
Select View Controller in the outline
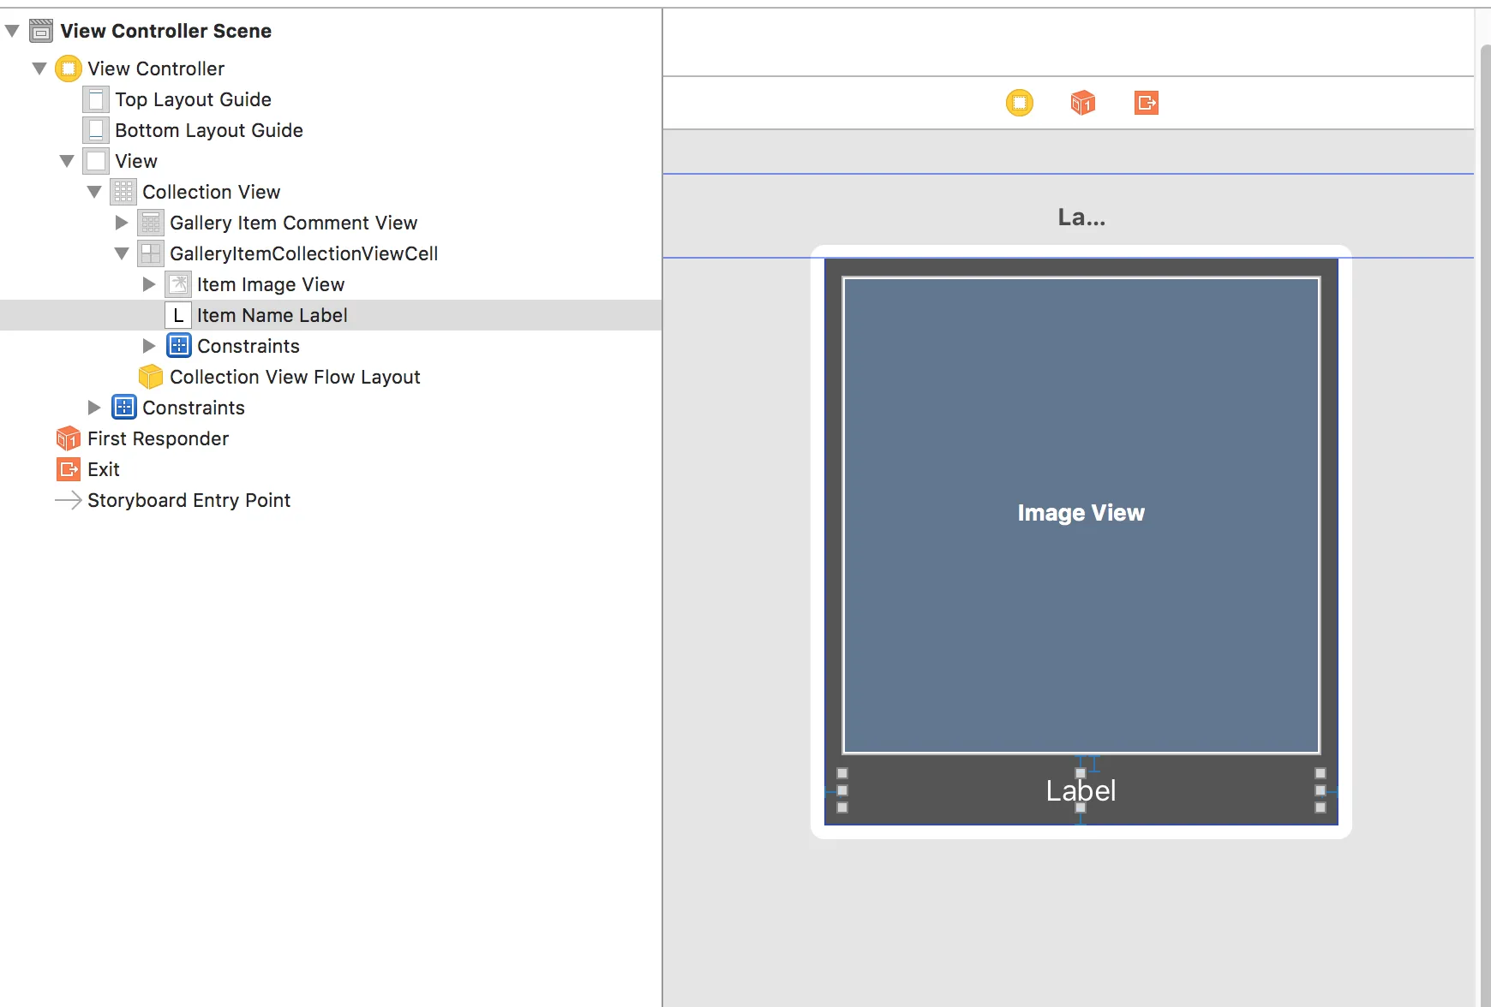coord(156,69)
